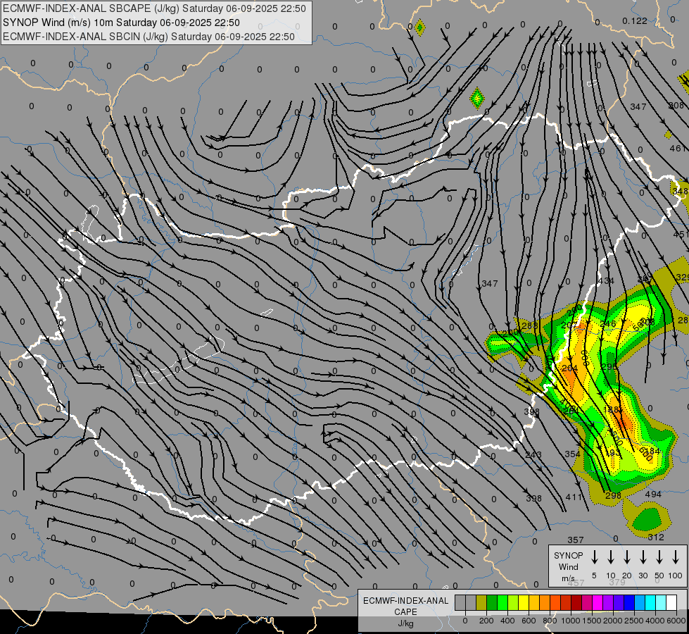Screen dimensions: 689x634
Task: Click the 50 m/s wind arrow in legend
Action: pyautogui.click(x=659, y=557)
